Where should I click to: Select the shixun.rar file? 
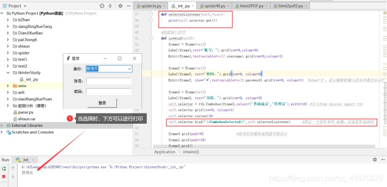27,119
